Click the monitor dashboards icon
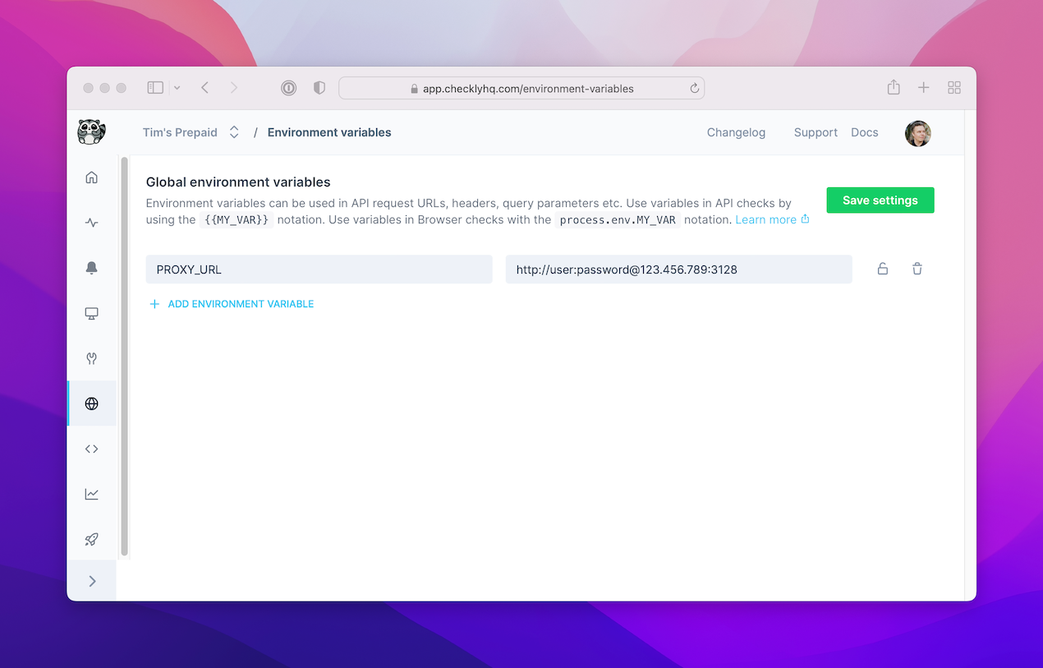Screen dimensions: 1043x668 pyautogui.click(x=91, y=313)
